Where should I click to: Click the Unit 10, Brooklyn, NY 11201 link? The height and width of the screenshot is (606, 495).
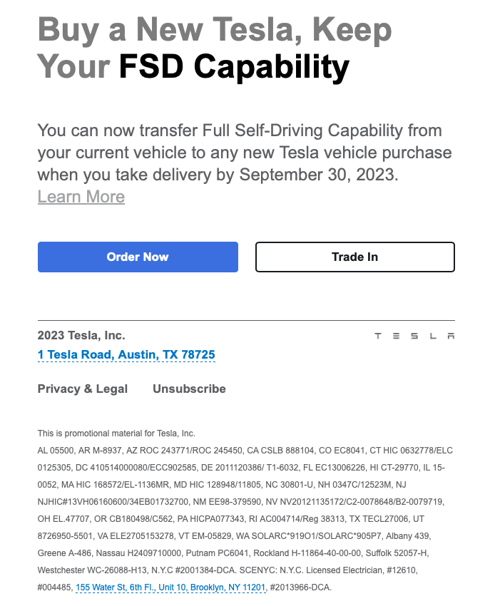coord(201,588)
